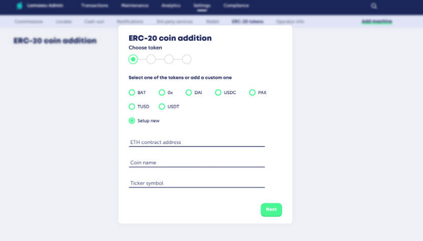
Task: Choose the USDT token radio button
Action: tap(161, 106)
